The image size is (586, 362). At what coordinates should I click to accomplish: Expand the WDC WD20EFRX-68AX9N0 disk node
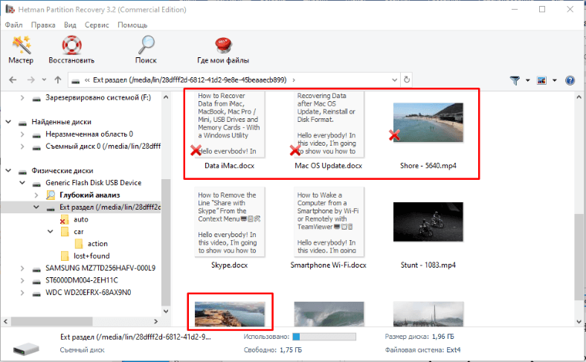pyautogui.click(x=22, y=293)
